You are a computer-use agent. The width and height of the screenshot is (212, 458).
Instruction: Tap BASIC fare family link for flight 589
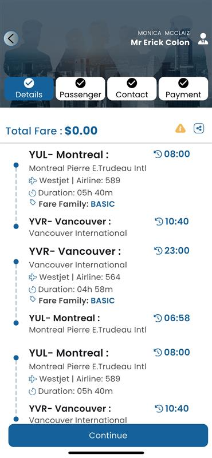(103, 204)
